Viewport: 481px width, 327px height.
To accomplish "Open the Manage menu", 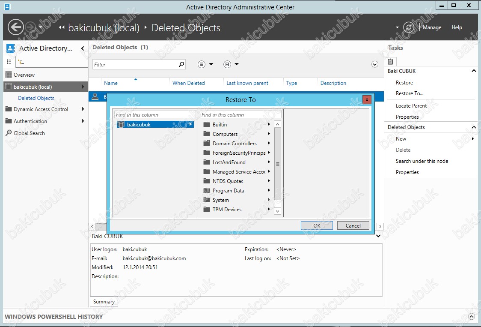I will 432,27.
